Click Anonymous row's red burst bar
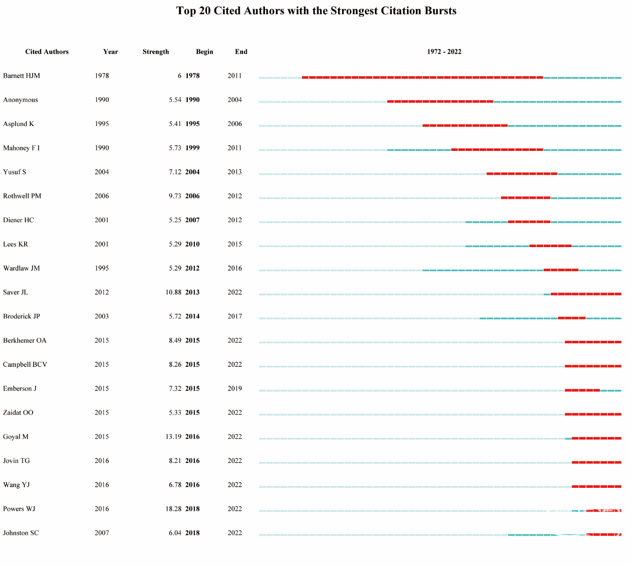The image size is (631, 566). coord(440,102)
